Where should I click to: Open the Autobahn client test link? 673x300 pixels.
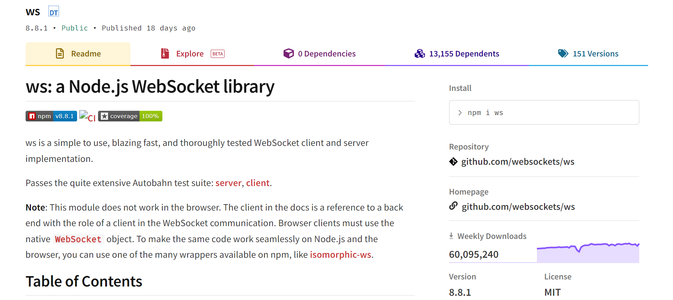(x=258, y=183)
